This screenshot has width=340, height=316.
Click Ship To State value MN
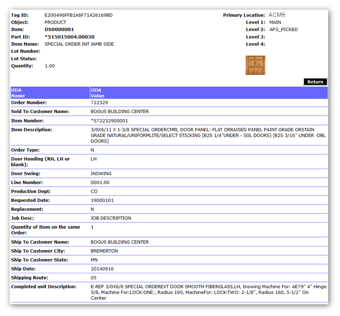point(94,260)
